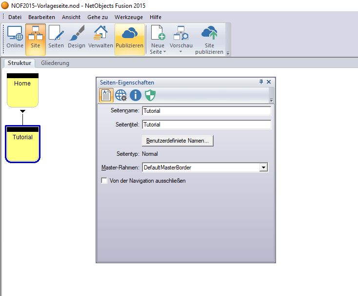Viewport: 358px width, 296px height.
Task: Expand the Vorschau dropdown options
Action: click(180, 51)
